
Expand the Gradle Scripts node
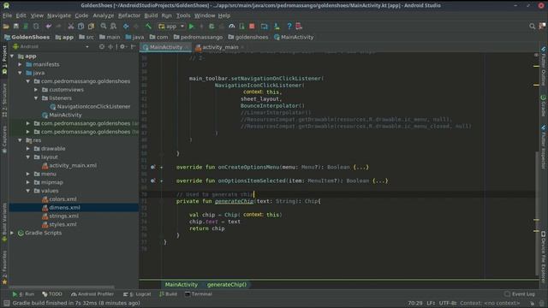tap(12, 233)
